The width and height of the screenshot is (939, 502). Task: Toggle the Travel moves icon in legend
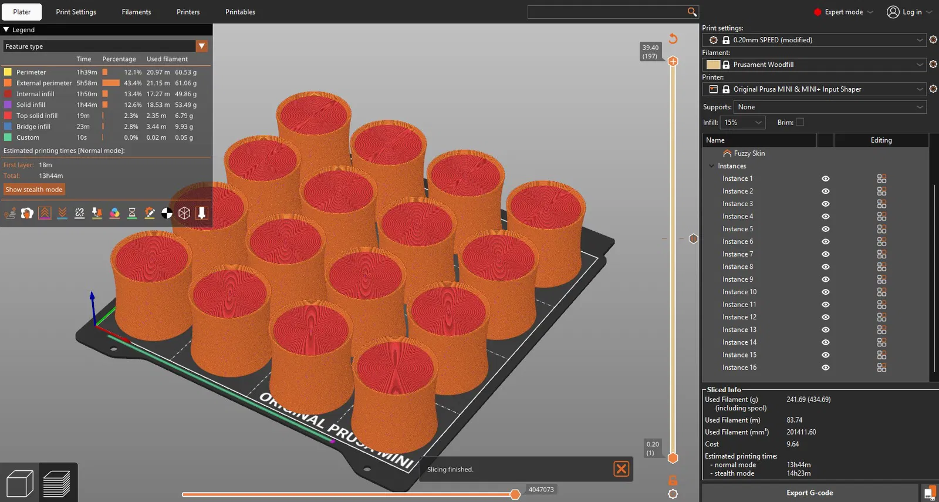(x=10, y=213)
